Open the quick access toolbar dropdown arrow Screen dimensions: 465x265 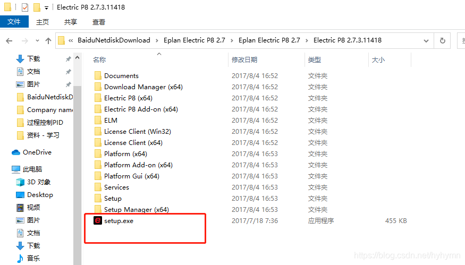tap(47, 8)
